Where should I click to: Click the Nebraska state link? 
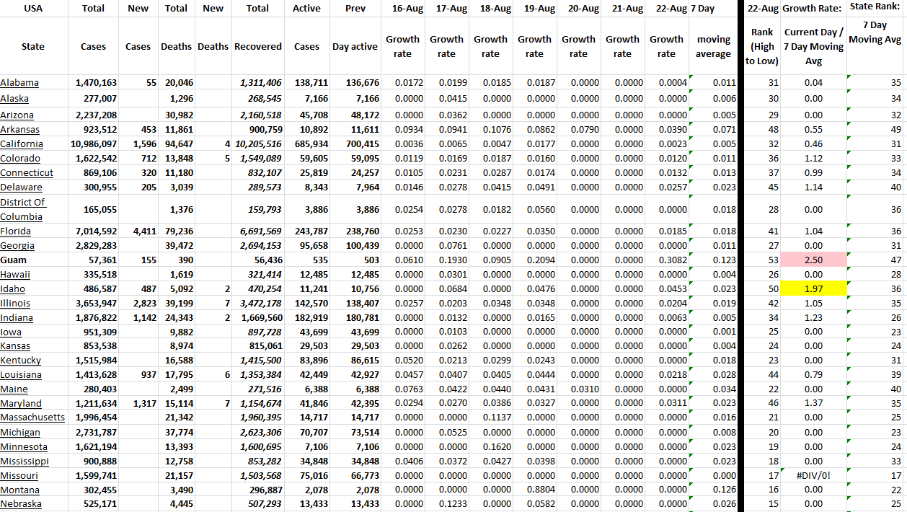pyautogui.click(x=21, y=504)
